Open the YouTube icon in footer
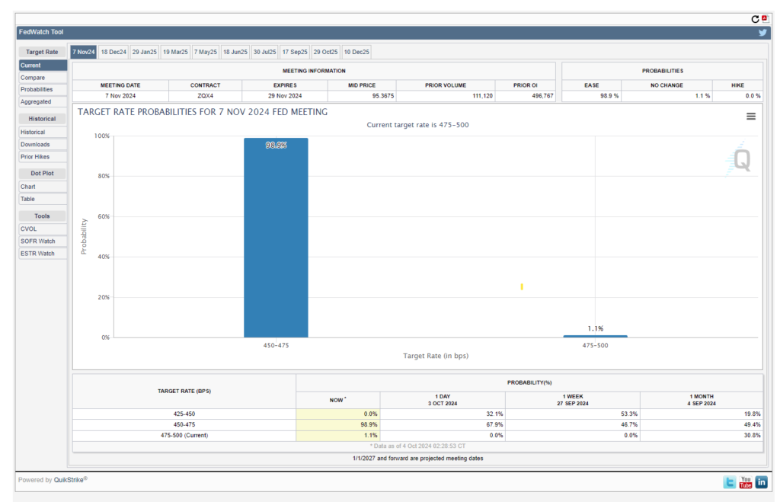The height and width of the screenshot is (502, 780). coord(745,482)
